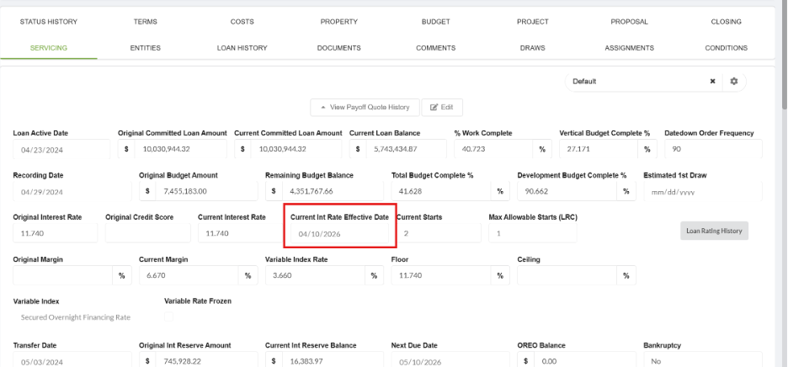788x367 pixels.
Task: Click the Estimated 1st Draw date field
Action: [703, 192]
